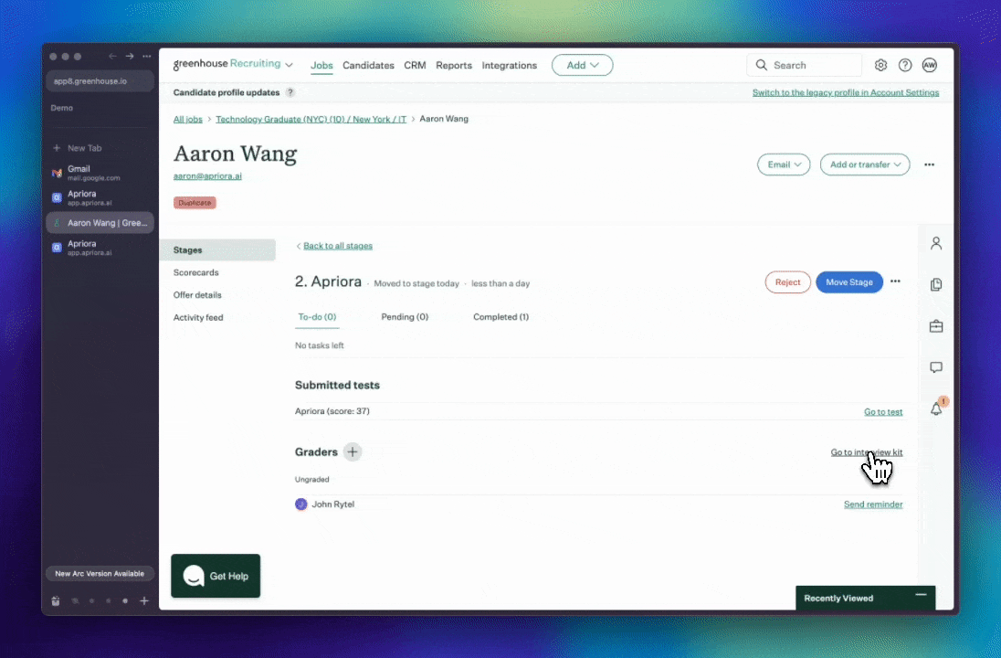Screen dimensions: 1001x658
Task: Open the Candidates navigation tab
Action: (368, 65)
